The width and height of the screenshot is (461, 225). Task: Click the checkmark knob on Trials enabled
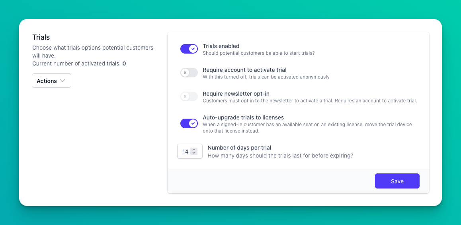point(193,49)
